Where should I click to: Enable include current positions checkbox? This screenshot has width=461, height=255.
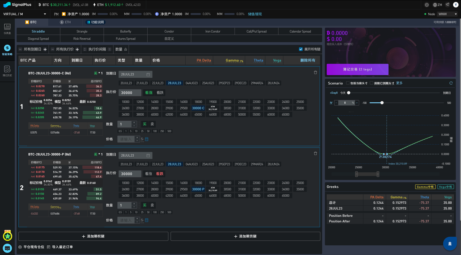348,83
